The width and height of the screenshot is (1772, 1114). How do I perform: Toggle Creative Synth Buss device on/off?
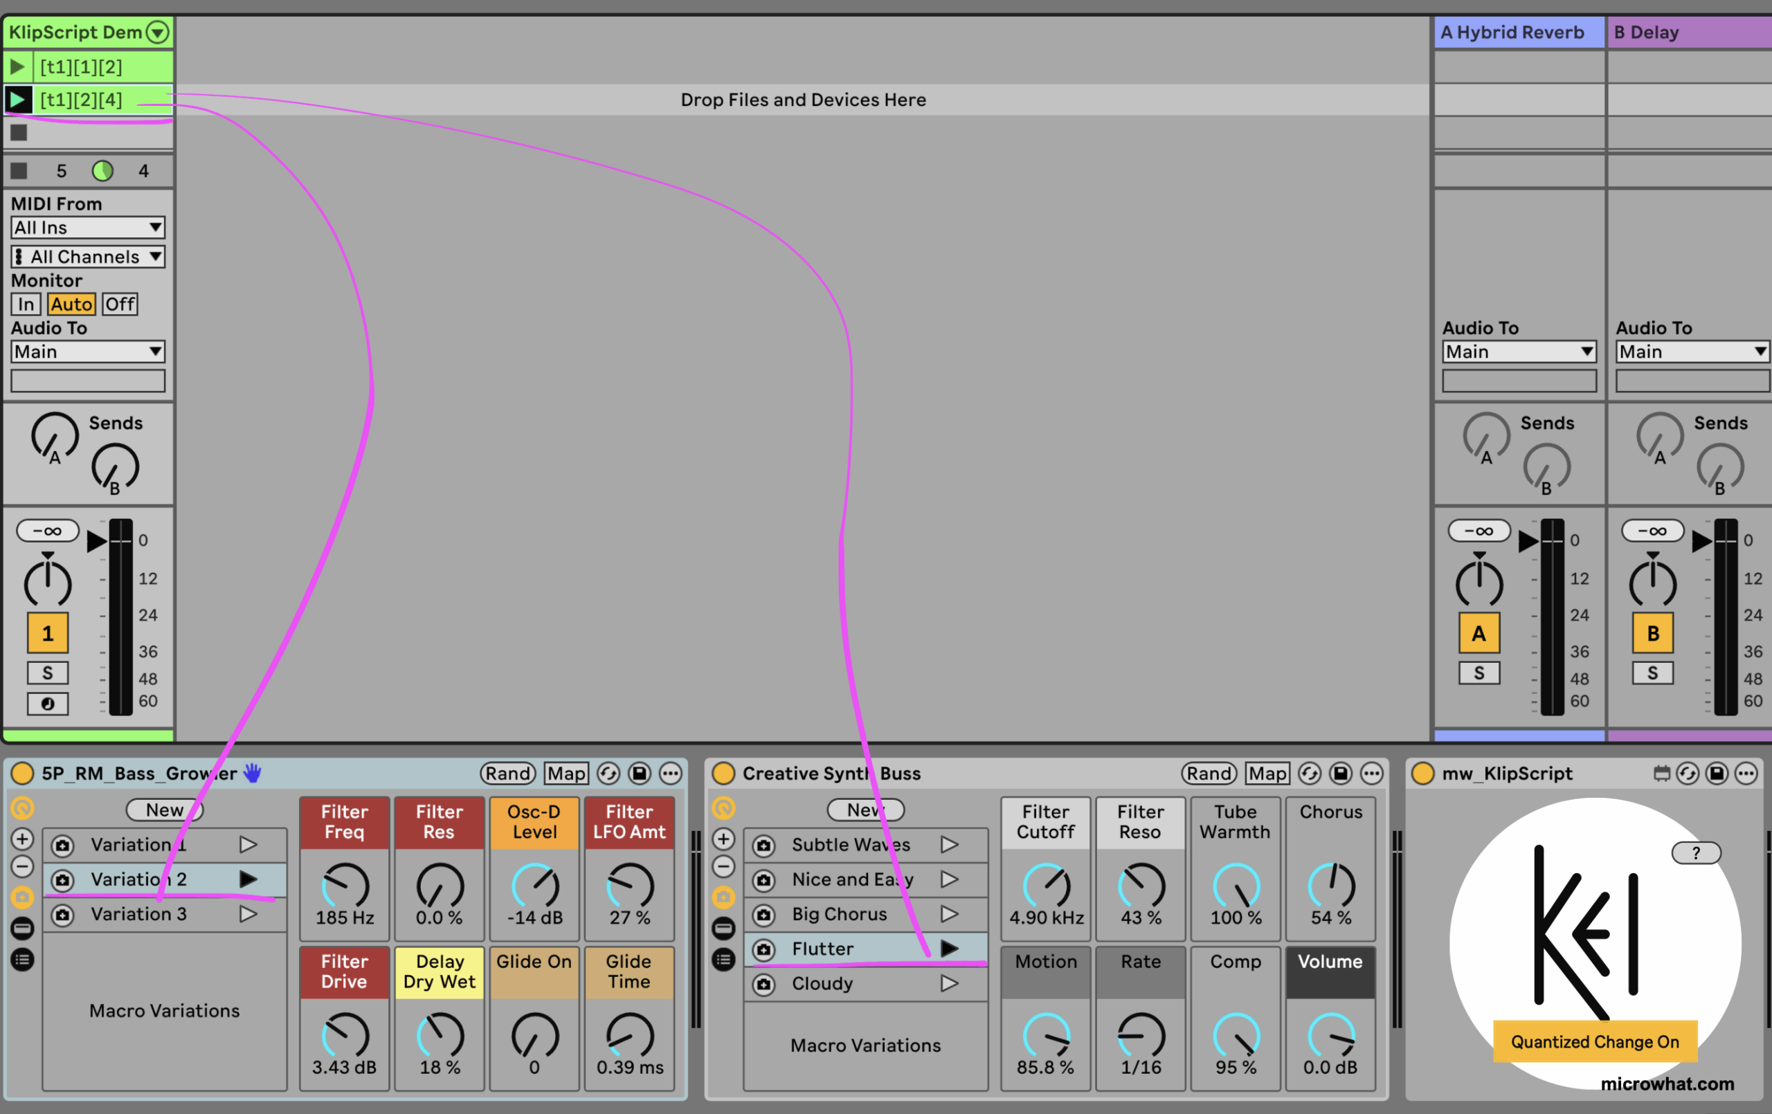723,774
